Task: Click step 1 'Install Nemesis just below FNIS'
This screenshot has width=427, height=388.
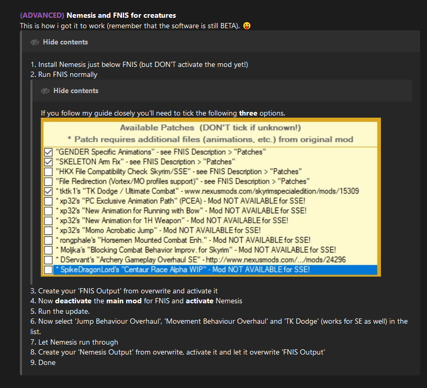Action: point(139,65)
